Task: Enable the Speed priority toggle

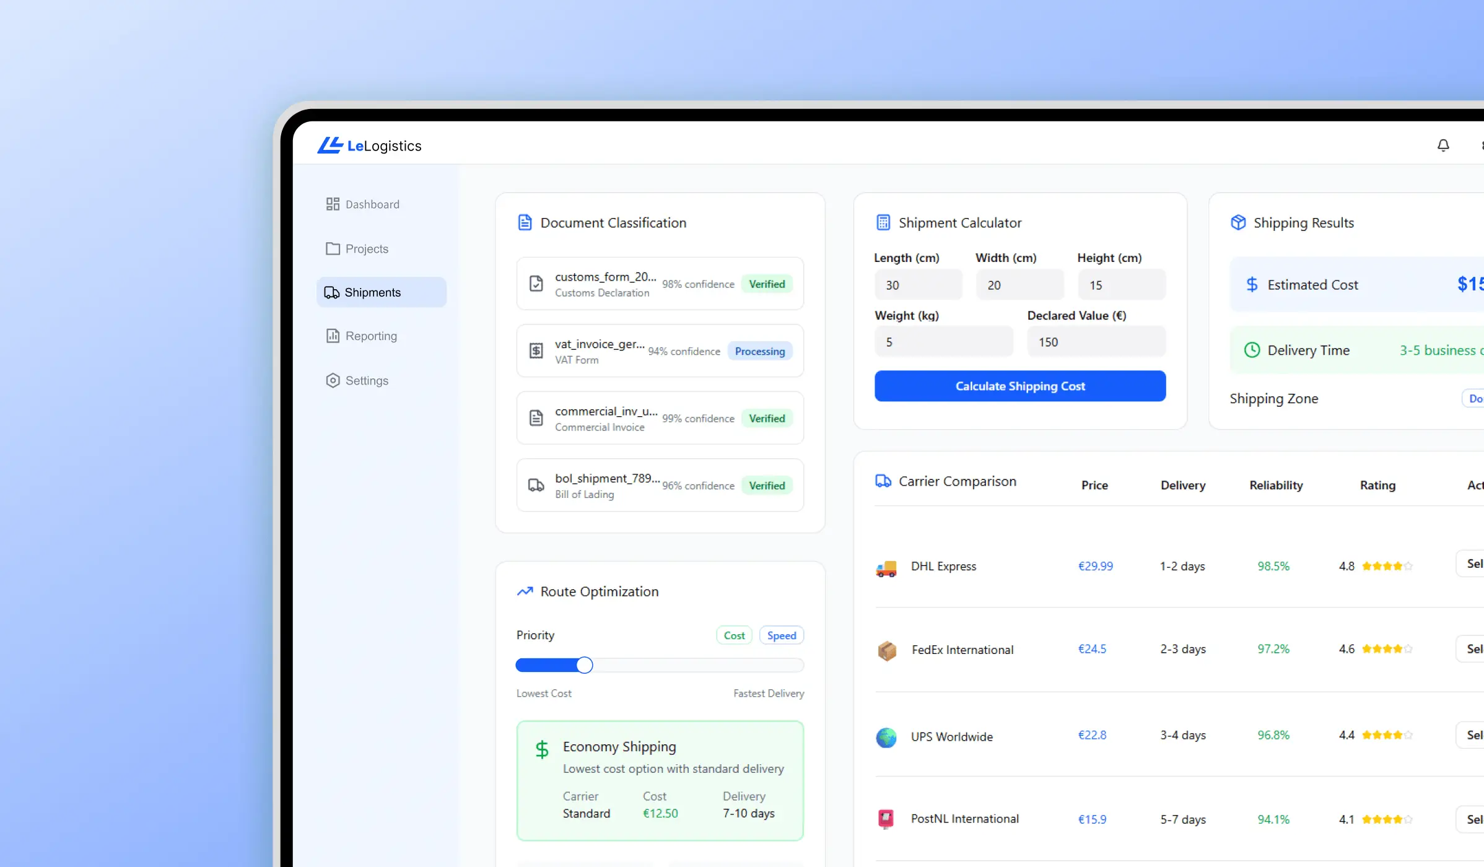Action: coord(781,635)
